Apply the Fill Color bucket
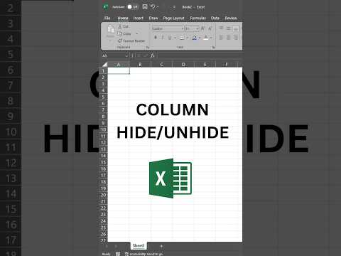Image resolution: width=341 pixels, height=256 pixels. (195, 38)
